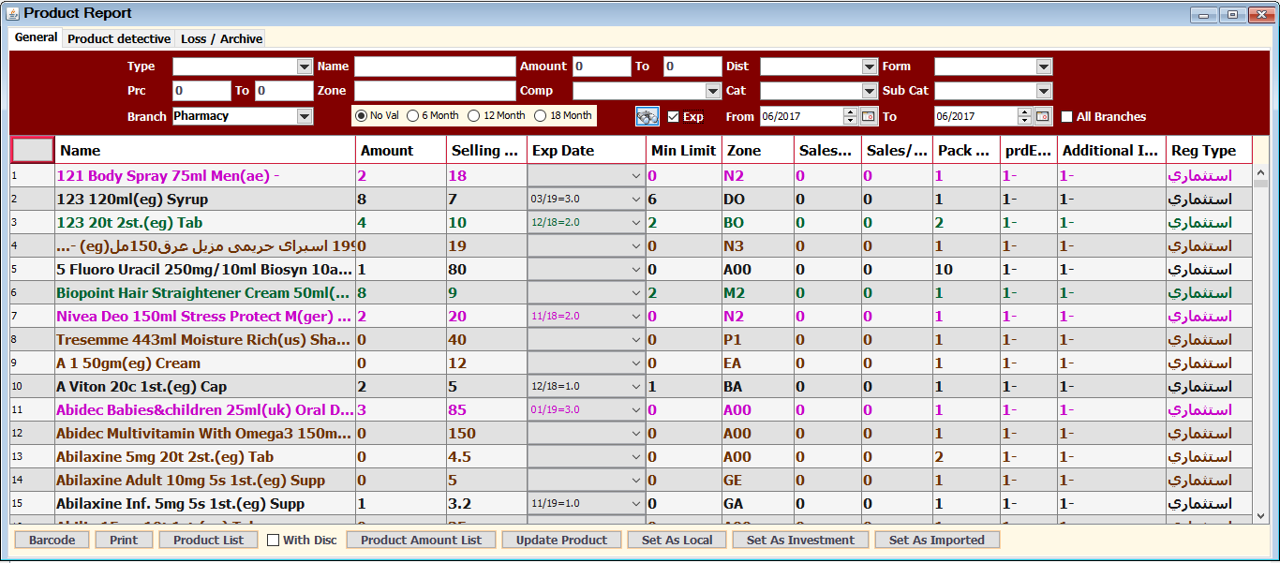Select row '5 Fluoro Uracil 250mg/10ml Biosyn'
1280x563 pixels.
point(631,270)
